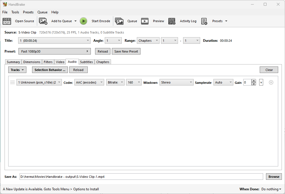Switch to the Summary tab

13,62
